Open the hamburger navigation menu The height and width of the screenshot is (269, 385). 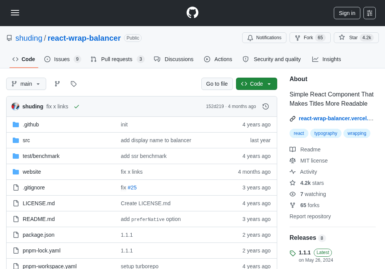click(15, 13)
